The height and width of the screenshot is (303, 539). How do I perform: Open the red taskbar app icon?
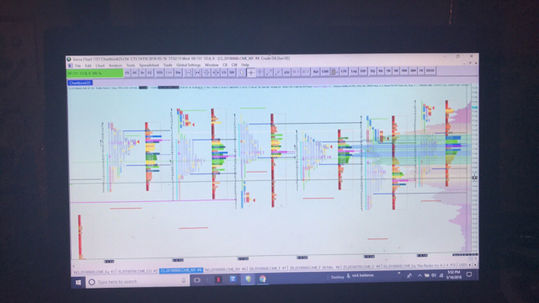pos(218,279)
